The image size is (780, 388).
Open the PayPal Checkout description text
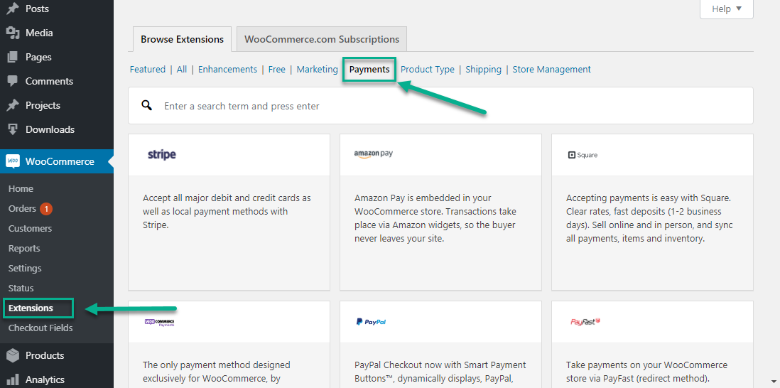coord(440,372)
